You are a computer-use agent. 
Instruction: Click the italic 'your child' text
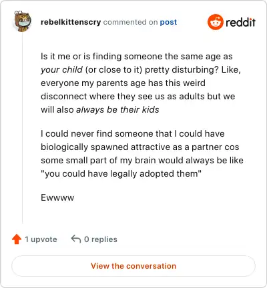(x=61, y=70)
